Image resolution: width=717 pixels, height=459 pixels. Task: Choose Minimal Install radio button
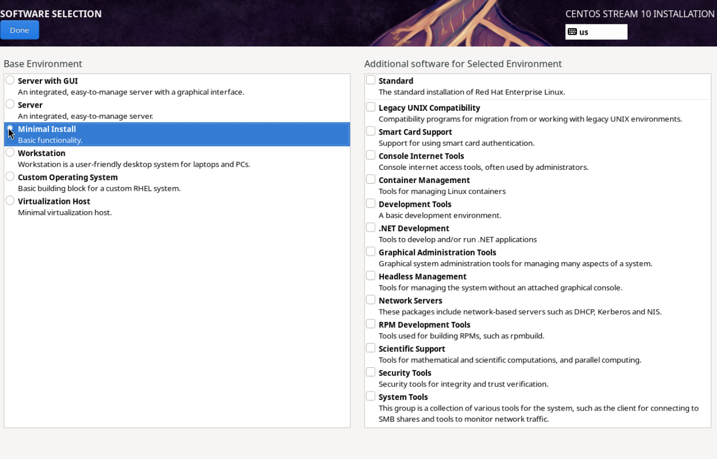click(10, 129)
